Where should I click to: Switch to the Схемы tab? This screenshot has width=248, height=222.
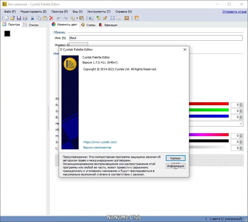[88, 25]
